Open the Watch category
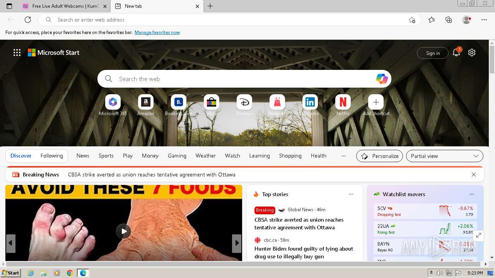Image resolution: width=495 pixels, height=278 pixels. point(232,156)
